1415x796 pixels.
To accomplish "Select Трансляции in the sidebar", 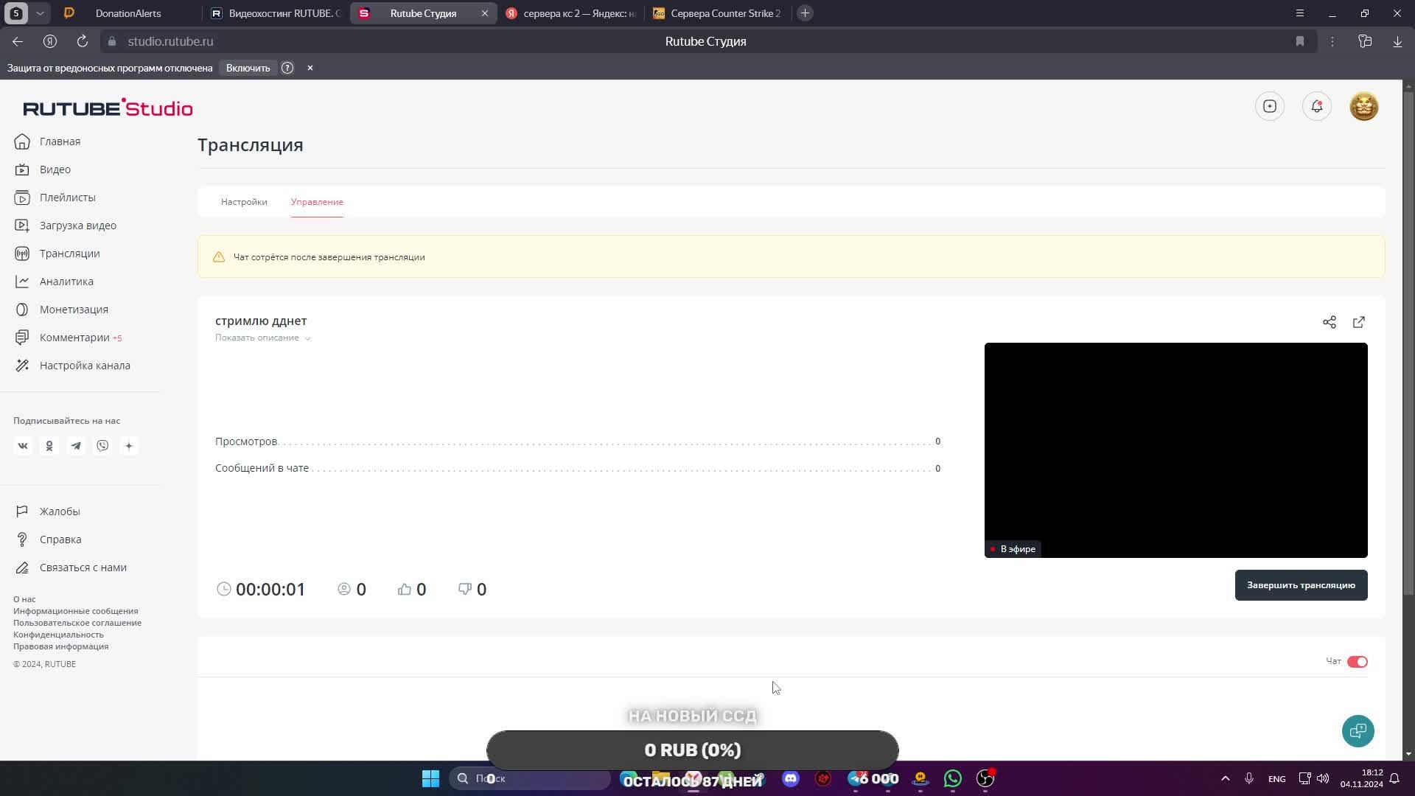I will (x=57, y=254).
